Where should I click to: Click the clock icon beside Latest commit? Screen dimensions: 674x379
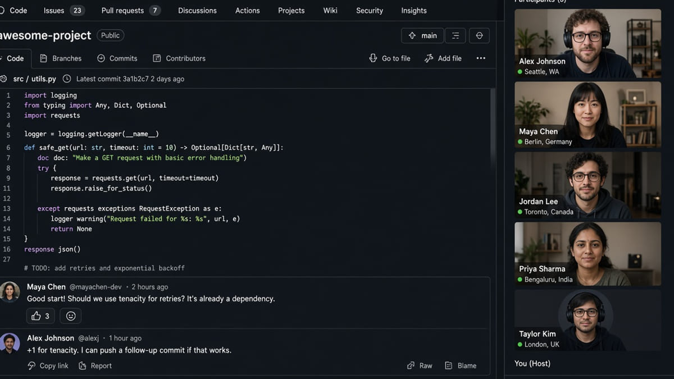pos(67,79)
